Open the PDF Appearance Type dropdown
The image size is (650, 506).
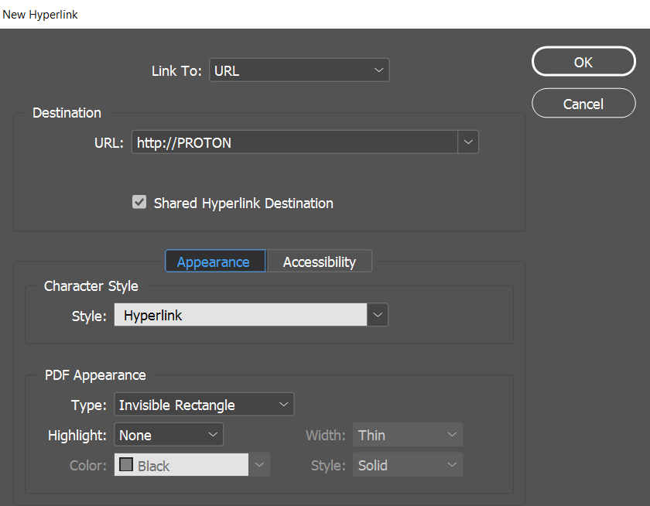(x=204, y=405)
